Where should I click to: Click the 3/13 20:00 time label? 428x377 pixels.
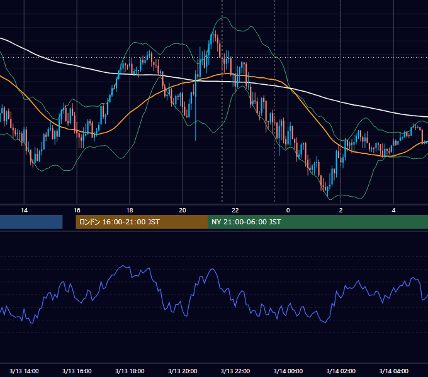click(x=183, y=371)
